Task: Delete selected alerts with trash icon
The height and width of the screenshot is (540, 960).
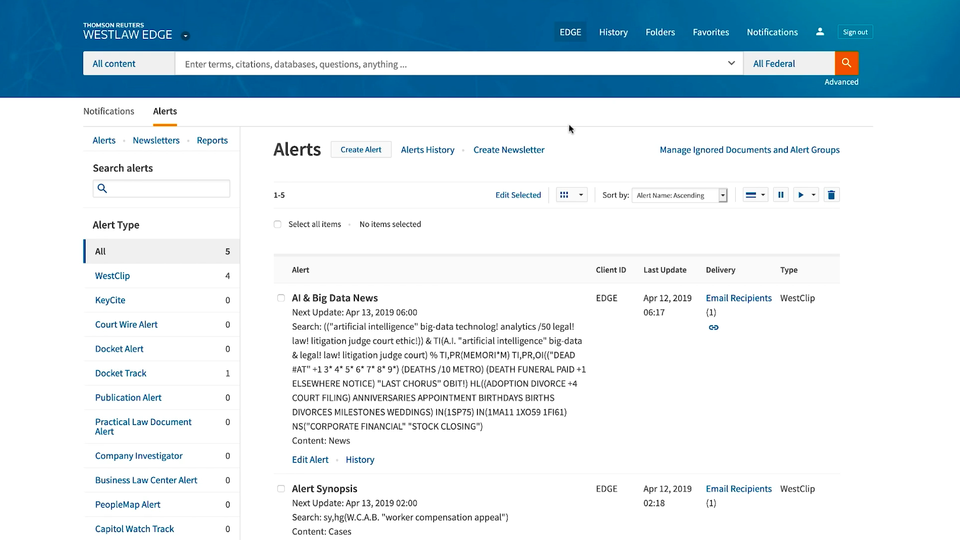Action: tap(831, 195)
